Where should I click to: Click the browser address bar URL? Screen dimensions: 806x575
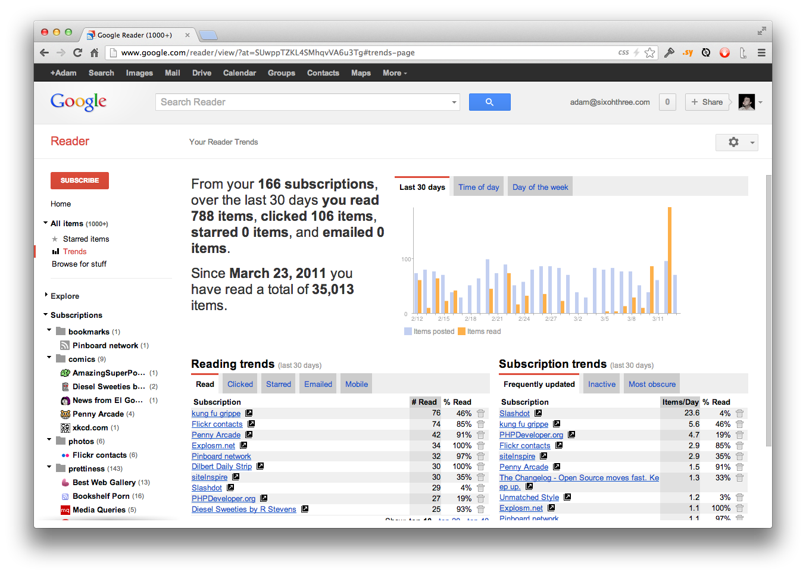(268, 52)
